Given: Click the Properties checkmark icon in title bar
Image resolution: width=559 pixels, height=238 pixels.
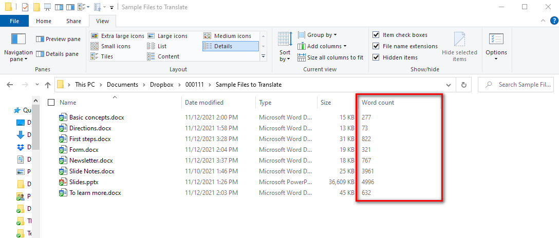Looking at the screenshot, I should (25, 7).
